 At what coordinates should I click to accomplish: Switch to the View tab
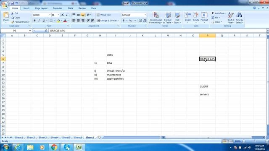tap(93, 8)
